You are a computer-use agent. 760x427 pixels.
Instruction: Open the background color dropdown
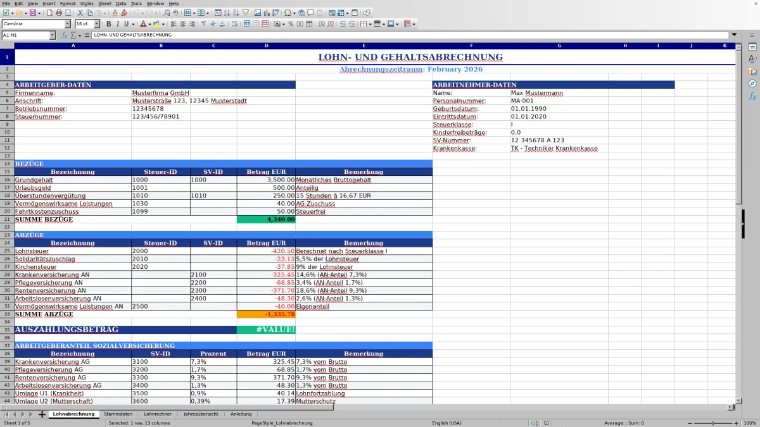point(162,24)
